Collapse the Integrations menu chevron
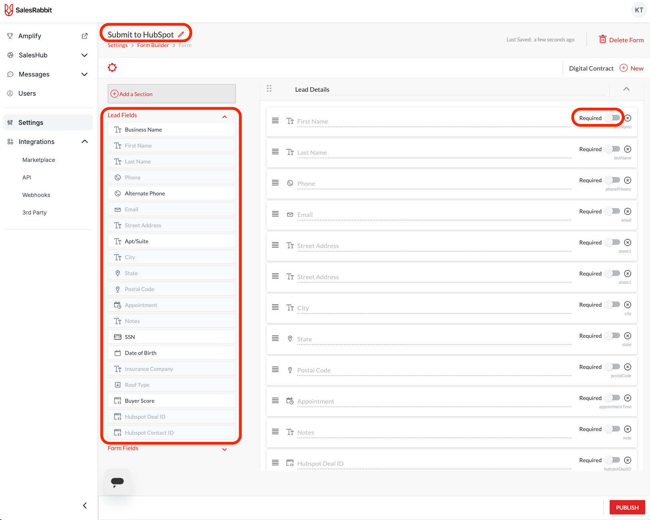This screenshot has height=520, width=650. click(85, 142)
